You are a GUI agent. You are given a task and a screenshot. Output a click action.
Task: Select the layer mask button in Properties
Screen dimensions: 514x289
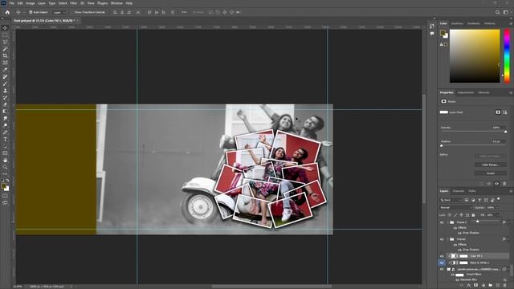[x=498, y=112]
